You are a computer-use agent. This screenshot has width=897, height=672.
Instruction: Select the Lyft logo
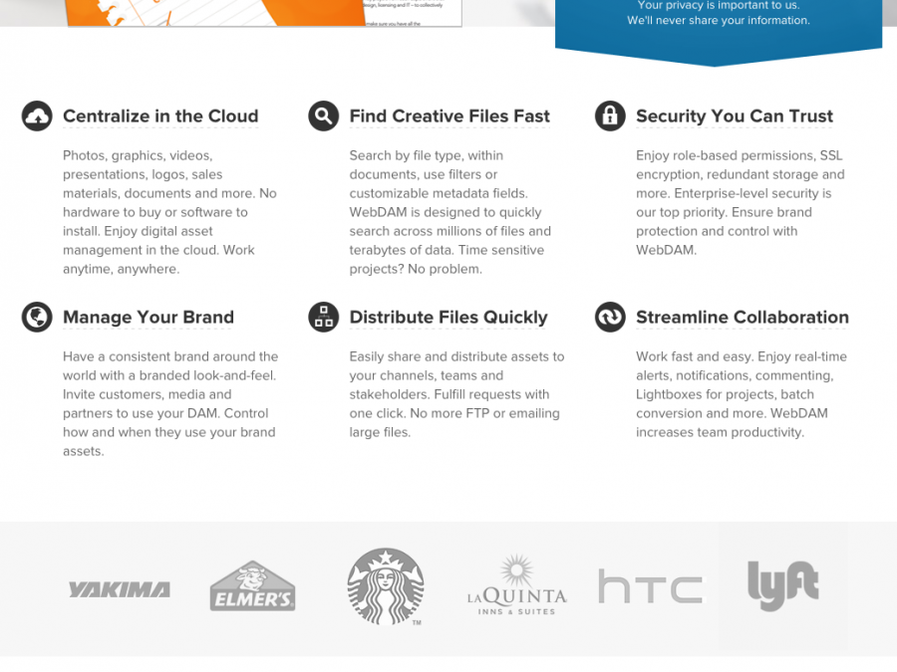point(783,586)
